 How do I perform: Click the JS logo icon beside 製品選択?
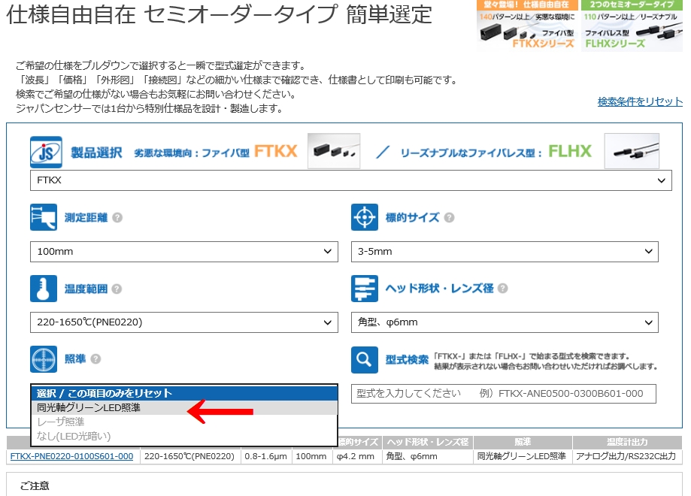pos(46,152)
